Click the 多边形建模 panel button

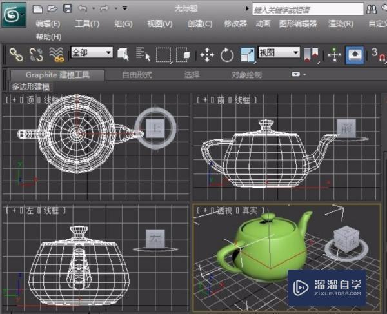coord(30,86)
